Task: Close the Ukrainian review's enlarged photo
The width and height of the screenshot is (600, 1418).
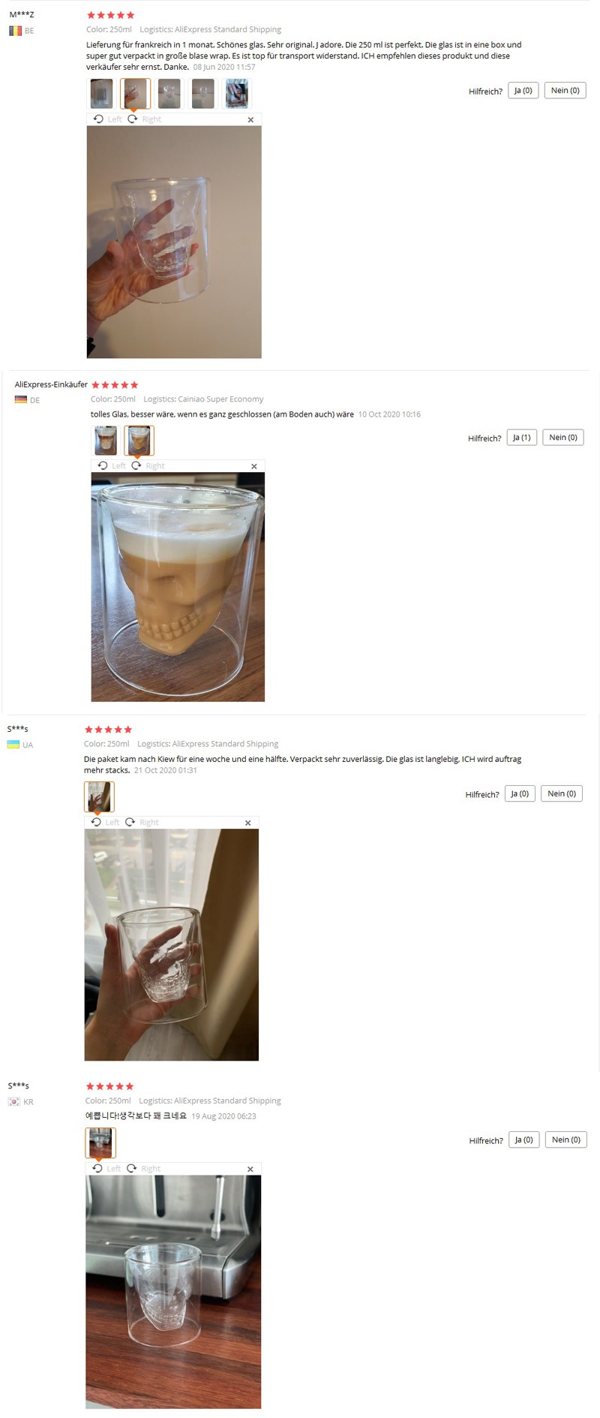Action: point(248,823)
